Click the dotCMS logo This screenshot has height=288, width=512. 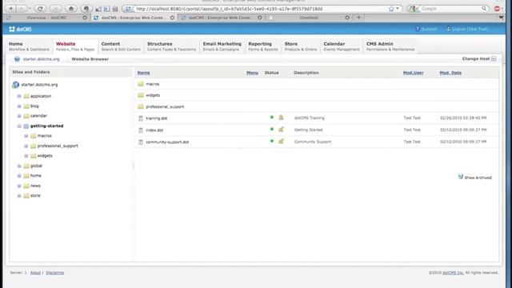[x=20, y=29]
